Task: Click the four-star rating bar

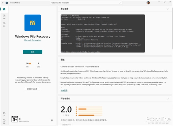Action: pos(90,109)
